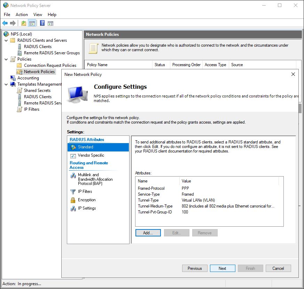
Task: Select Encryption in the Settings list
Action: point(98,200)
